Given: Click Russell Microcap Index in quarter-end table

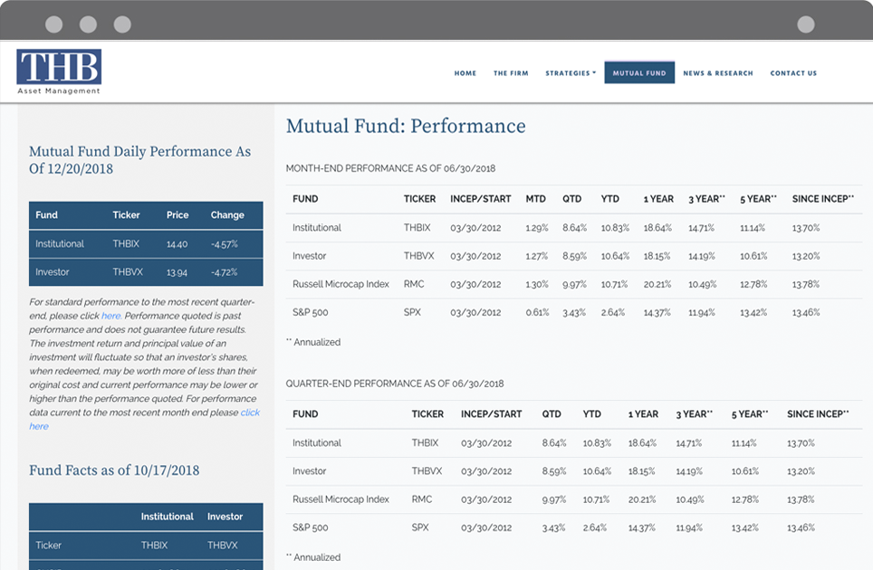Looking at the screenshot, I should point(341,499).
